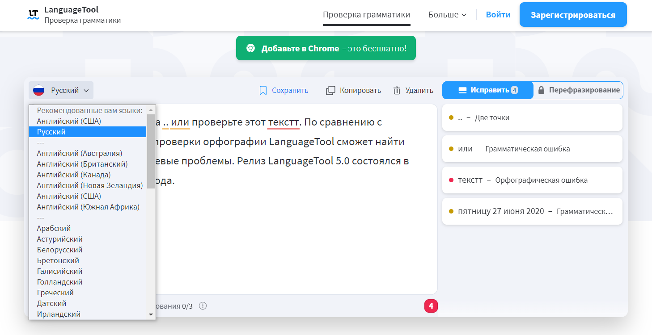
Task: Choose the highlighted Русский option in the list
Action: point(88,132)
